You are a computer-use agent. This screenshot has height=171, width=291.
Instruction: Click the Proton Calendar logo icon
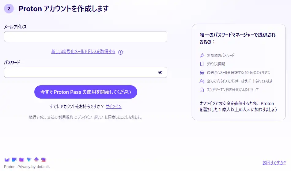pyautogui.click(x=14, y=159)
